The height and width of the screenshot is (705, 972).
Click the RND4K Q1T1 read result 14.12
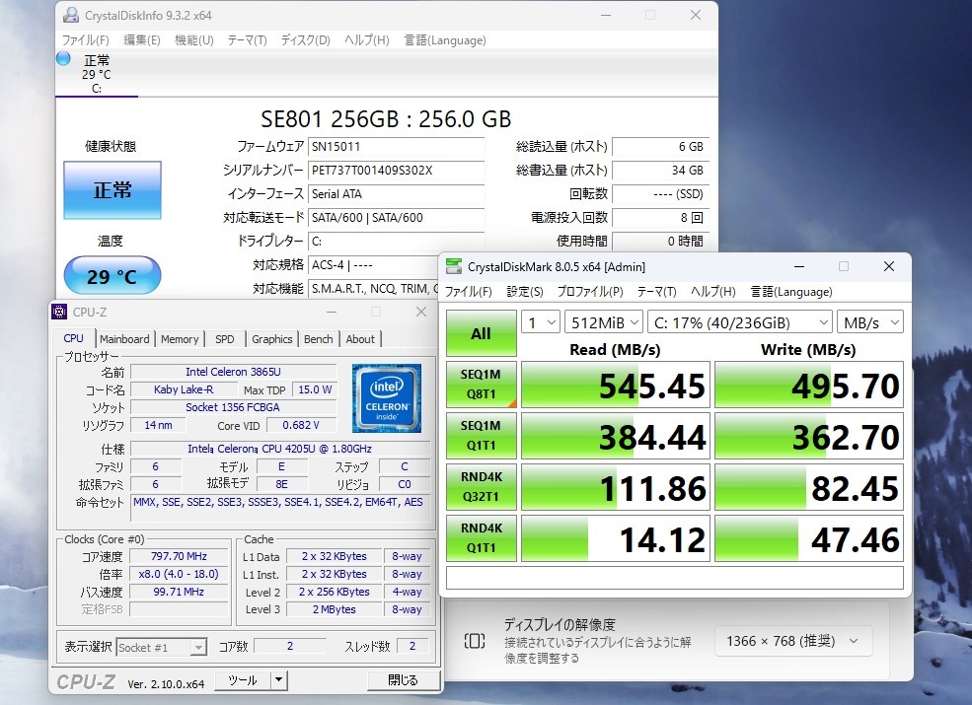tap(616, 538)
